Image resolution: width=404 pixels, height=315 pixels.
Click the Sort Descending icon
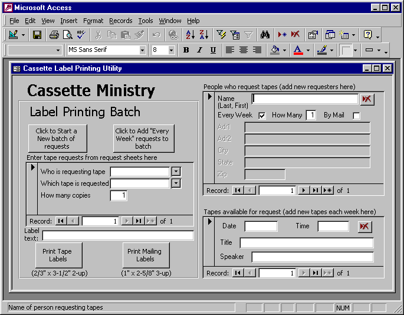click(203, 35)
